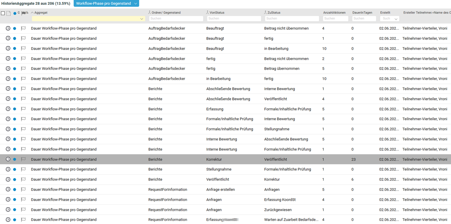Sort by the DauerInTagen column header
Image resolution: width=451 pixels, height=224 pixels.
tap(362, 13)
